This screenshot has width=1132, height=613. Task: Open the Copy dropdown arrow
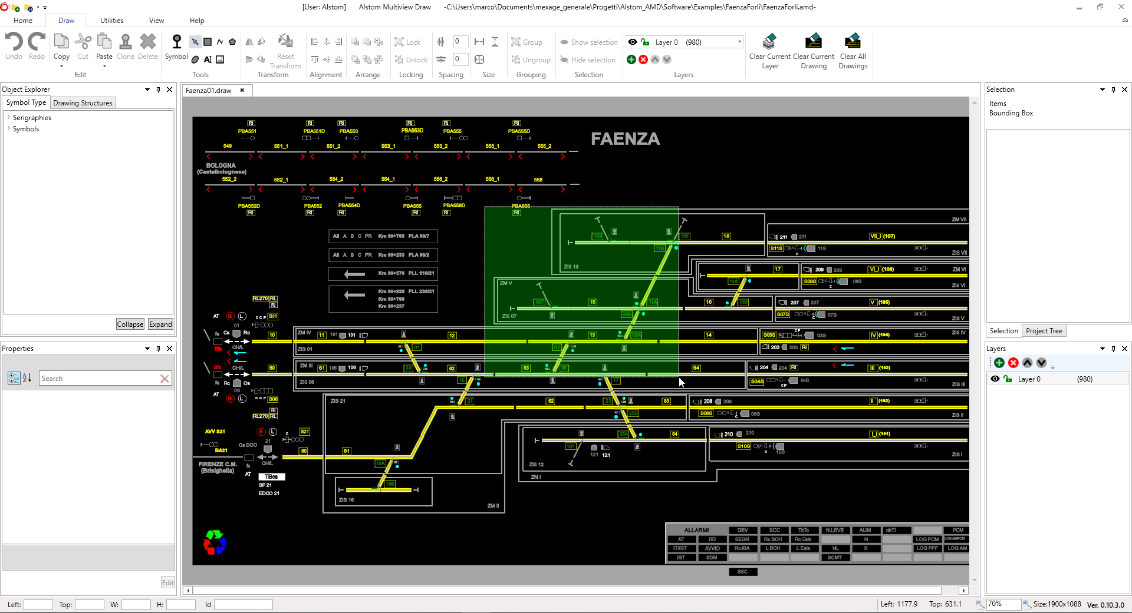pyautogui.click(x=61, y=66)
